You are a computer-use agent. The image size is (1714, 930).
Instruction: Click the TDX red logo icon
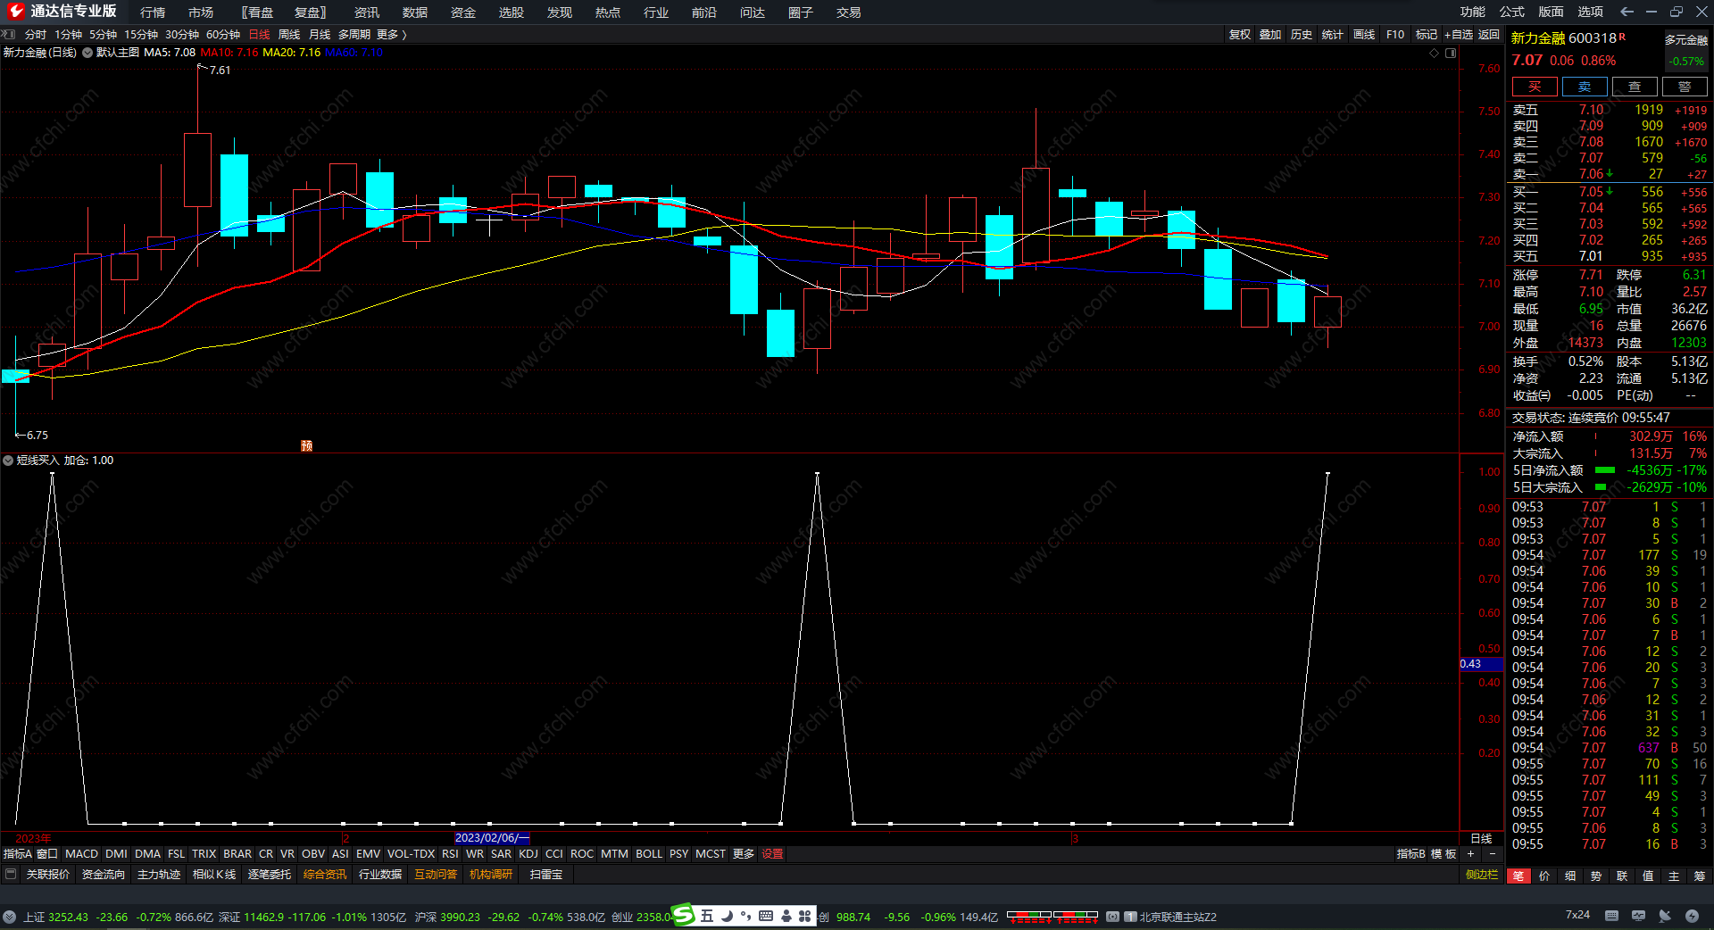coord(15,11)
